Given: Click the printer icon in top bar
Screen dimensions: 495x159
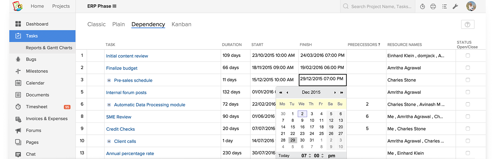Looking at the screenshot, I should (x=433, y=6).
